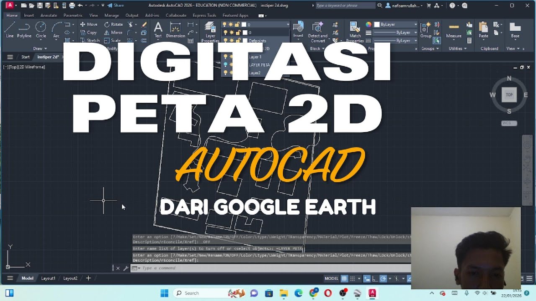Open the layer list dropdown arrow
Viewport: 536px width, 301px height.
click(287, 25)
